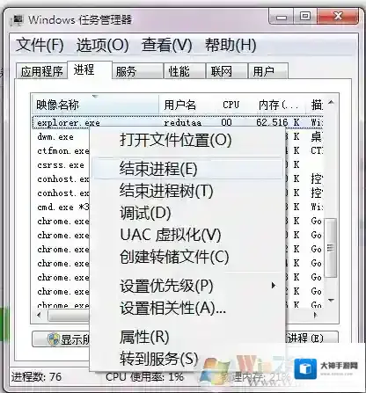Choose 属性(R) in context menu
Image resolution: width=366 pixels, height=393 pixels.
187,337
